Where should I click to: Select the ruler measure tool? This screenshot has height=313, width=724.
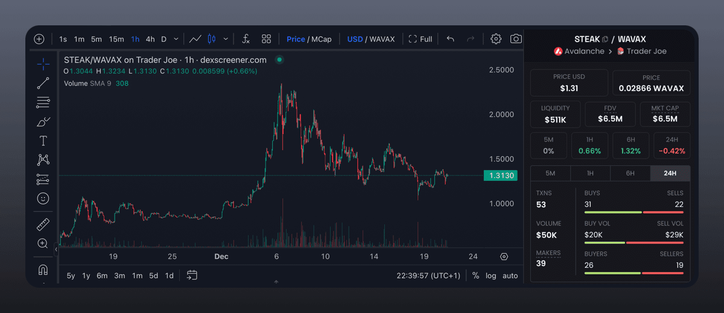click(43, 224)
